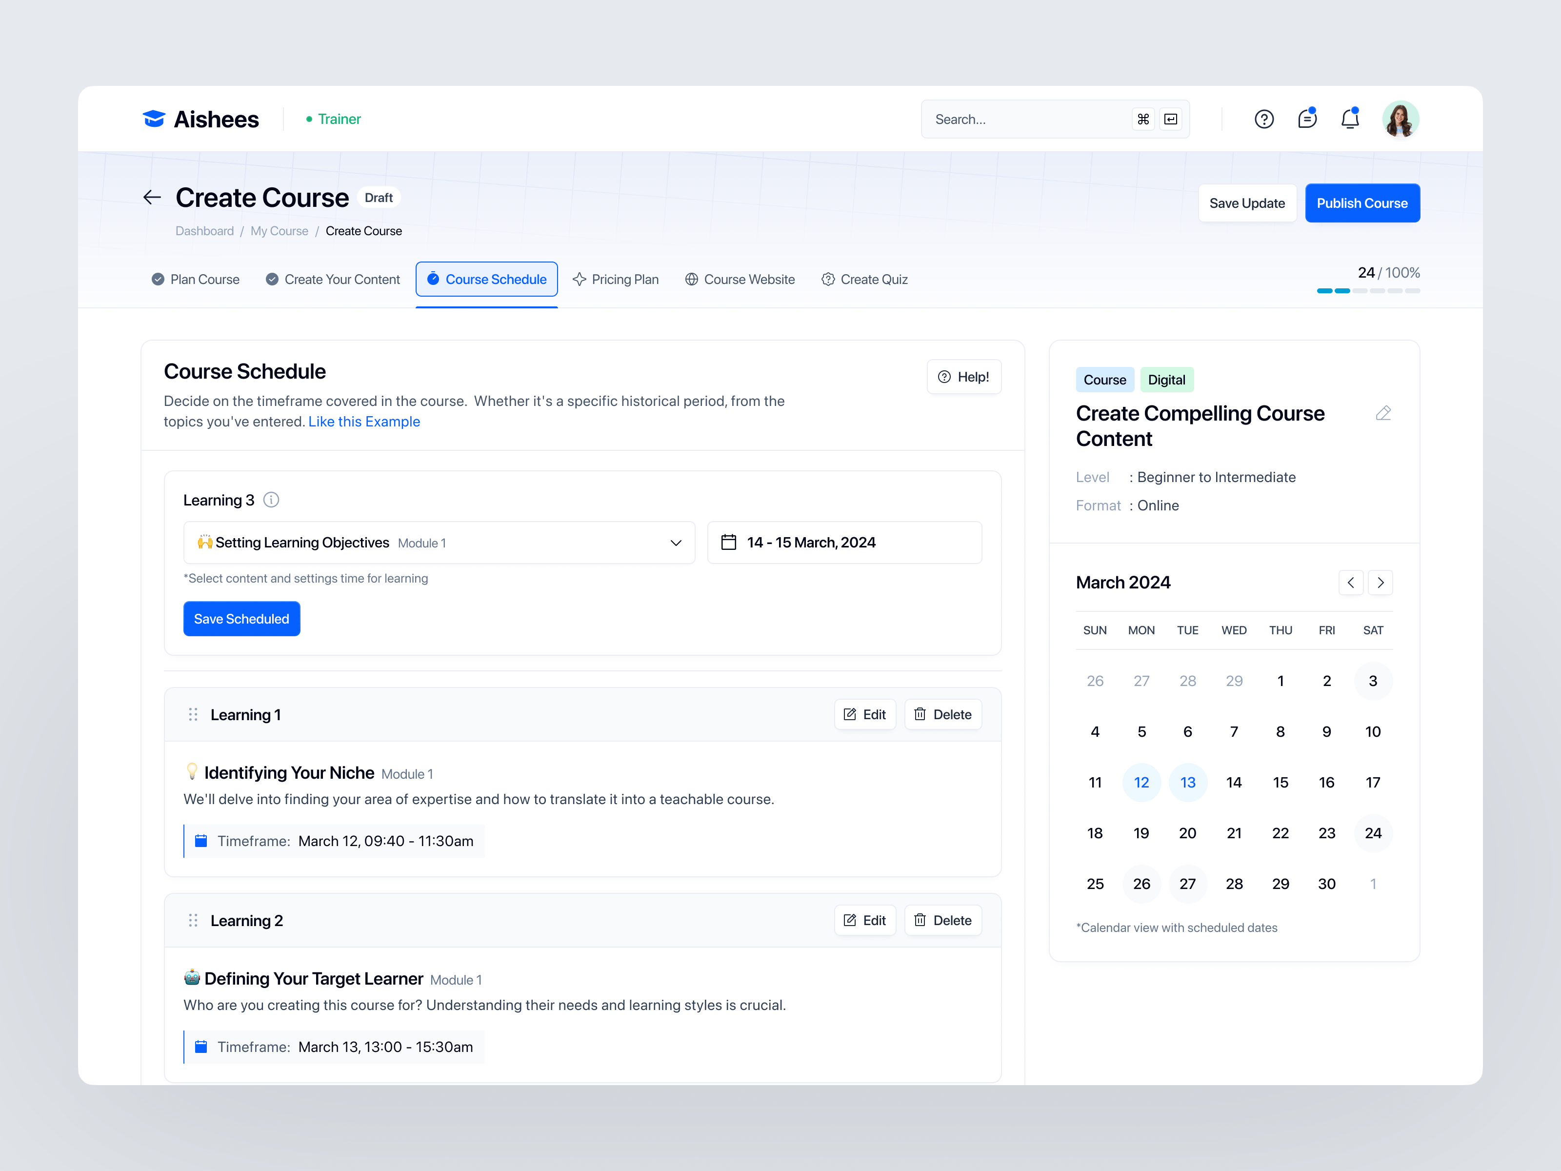Open the Like this Example link
This screenshot has height=1171, width=1561.
pos(364,421)
